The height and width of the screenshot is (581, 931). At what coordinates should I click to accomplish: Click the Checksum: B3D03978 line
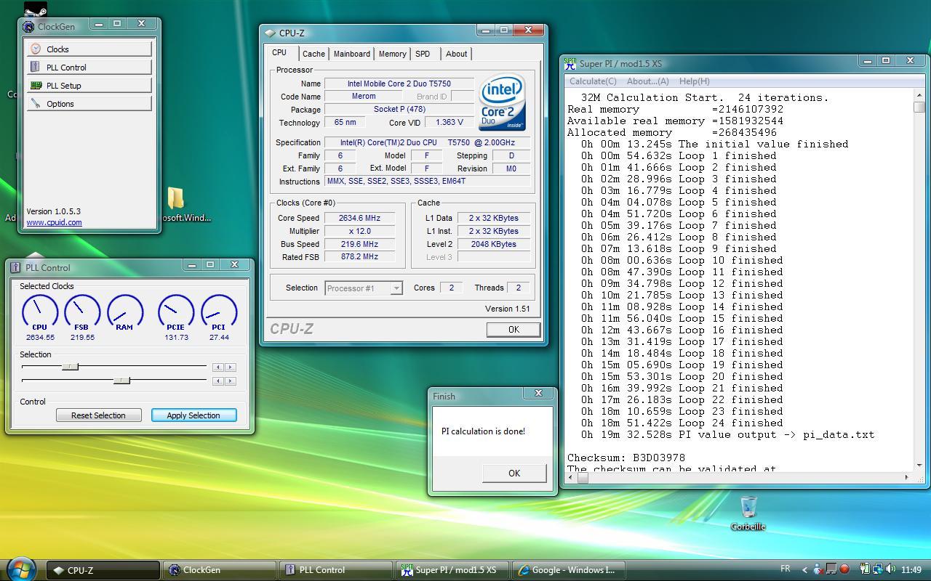click(x=626, y=458)
